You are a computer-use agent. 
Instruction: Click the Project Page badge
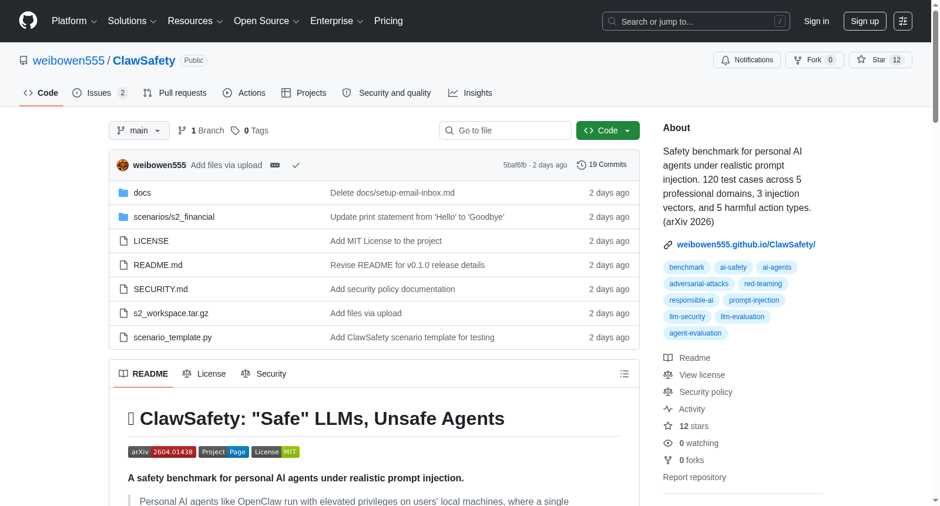[224, 452]
